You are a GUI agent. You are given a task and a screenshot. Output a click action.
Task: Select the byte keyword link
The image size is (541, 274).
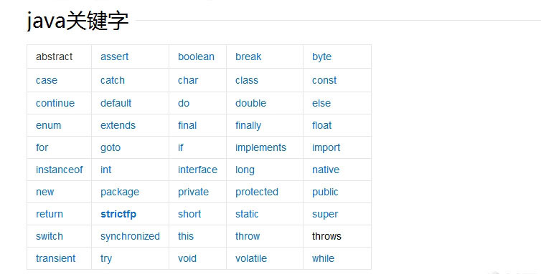[321, 57]
